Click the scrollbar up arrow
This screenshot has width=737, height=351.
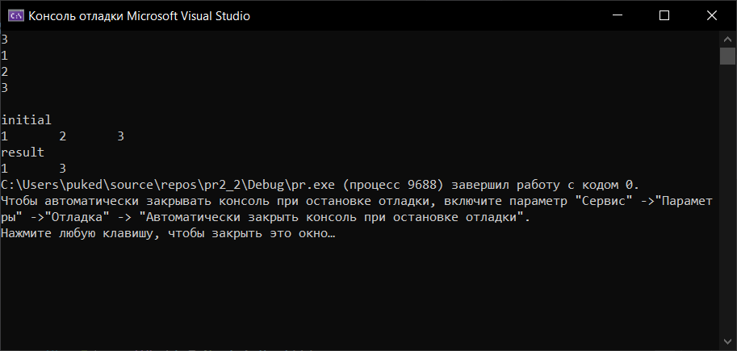click(x=727, y=38)
